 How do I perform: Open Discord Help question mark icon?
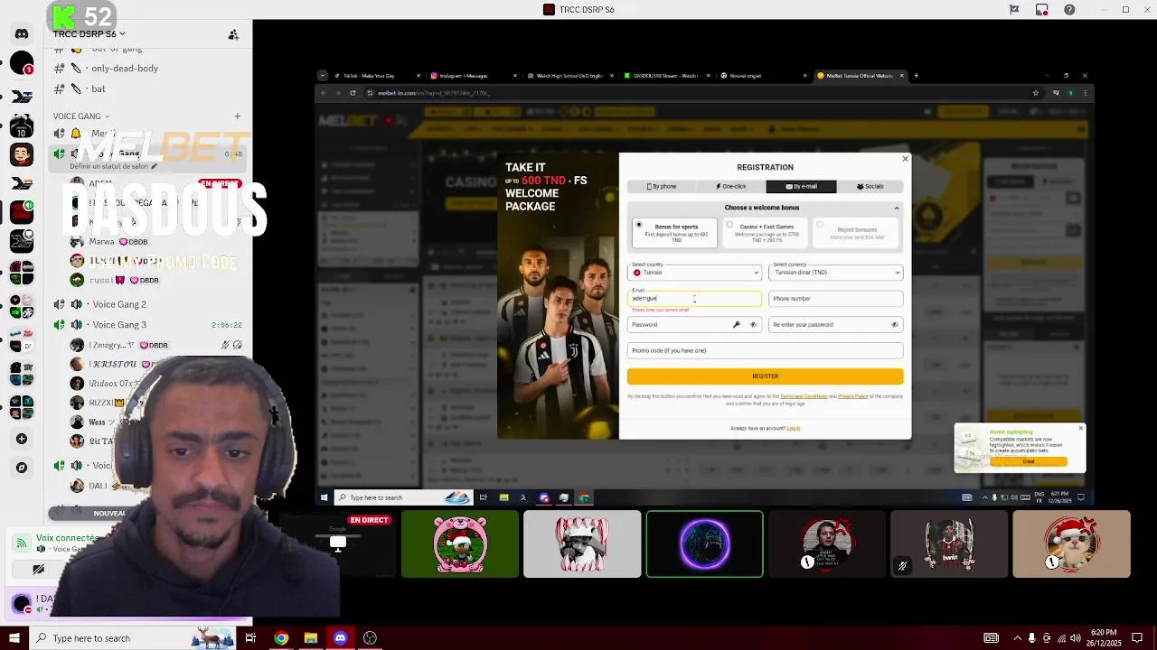(x=1070, y=10)
